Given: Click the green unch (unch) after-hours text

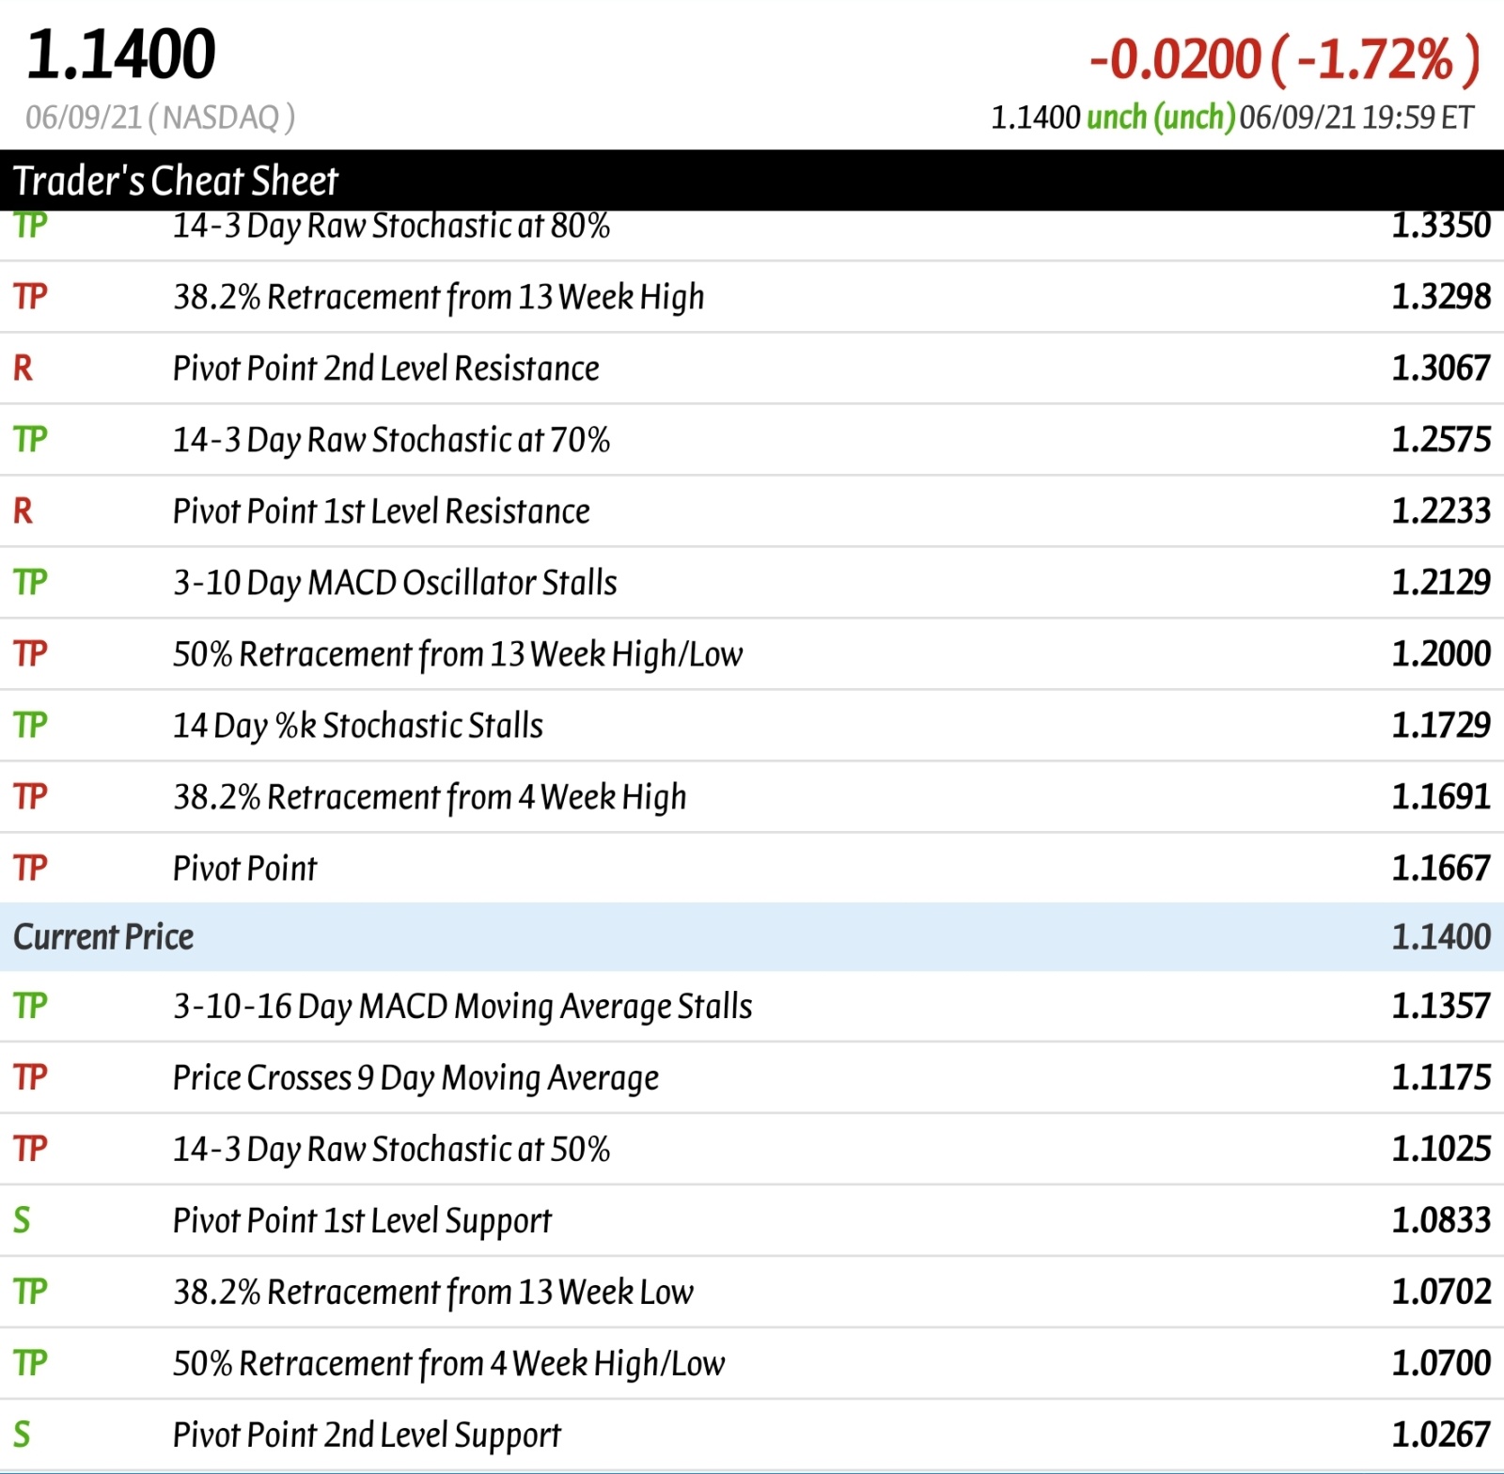Looking at the screenshot, I should pyautogui.click(x=1161, y=118).
